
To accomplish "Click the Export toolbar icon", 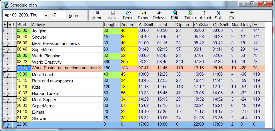I will pos(144,13).
